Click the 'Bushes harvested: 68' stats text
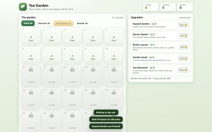Screen dimensions: 212x132 (141, 78)
